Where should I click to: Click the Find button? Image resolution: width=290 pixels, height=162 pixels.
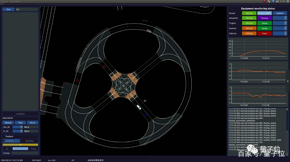pyautogui.click(x=8, y=9)
